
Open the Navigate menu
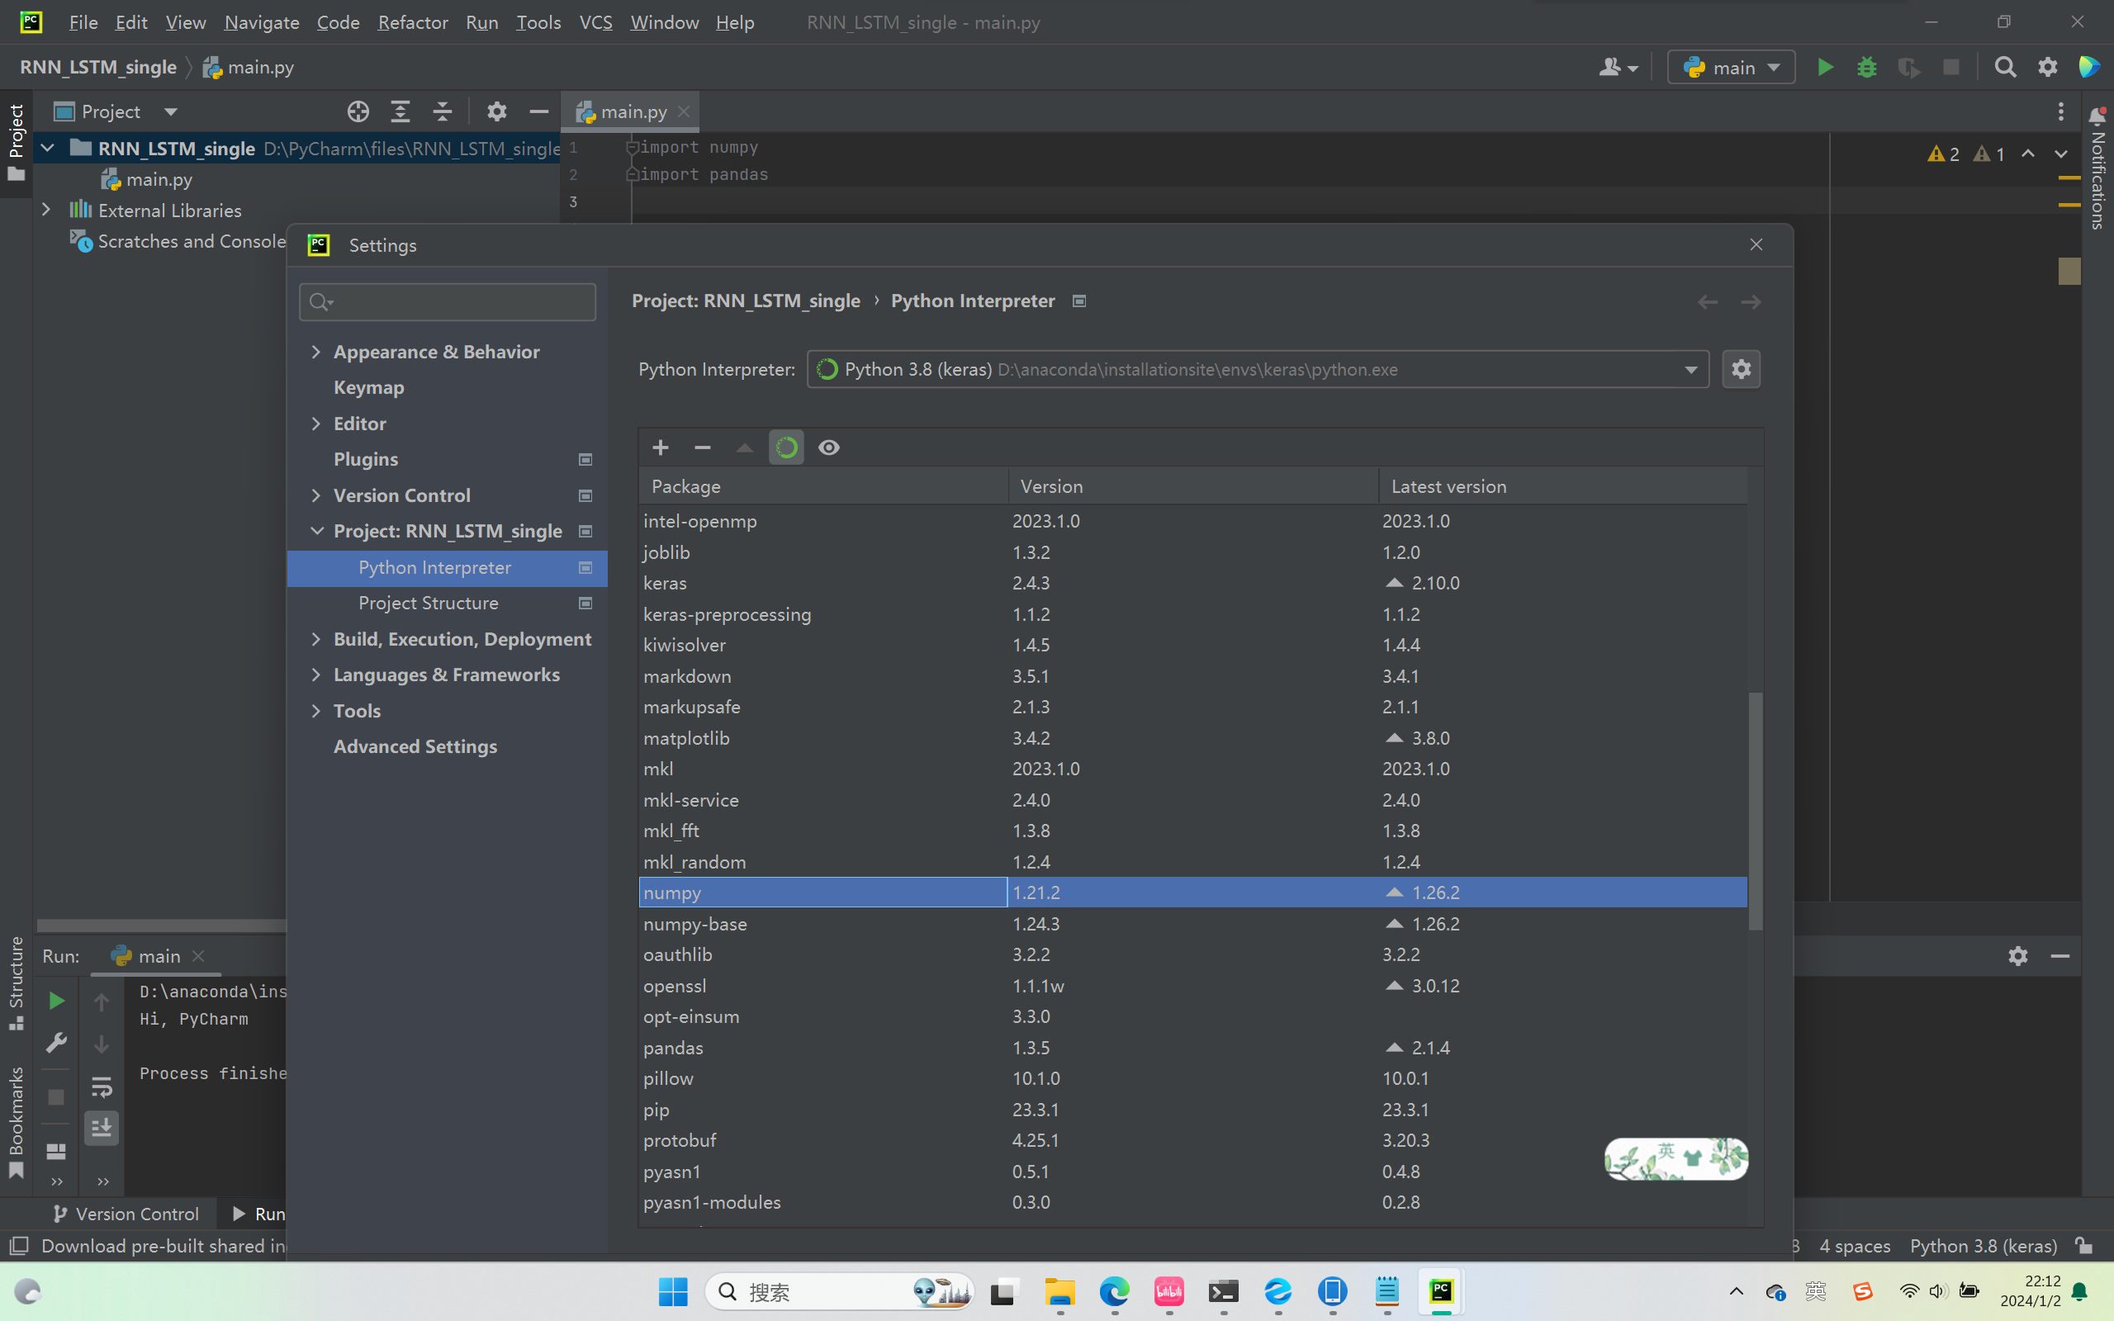pos(261,21)
